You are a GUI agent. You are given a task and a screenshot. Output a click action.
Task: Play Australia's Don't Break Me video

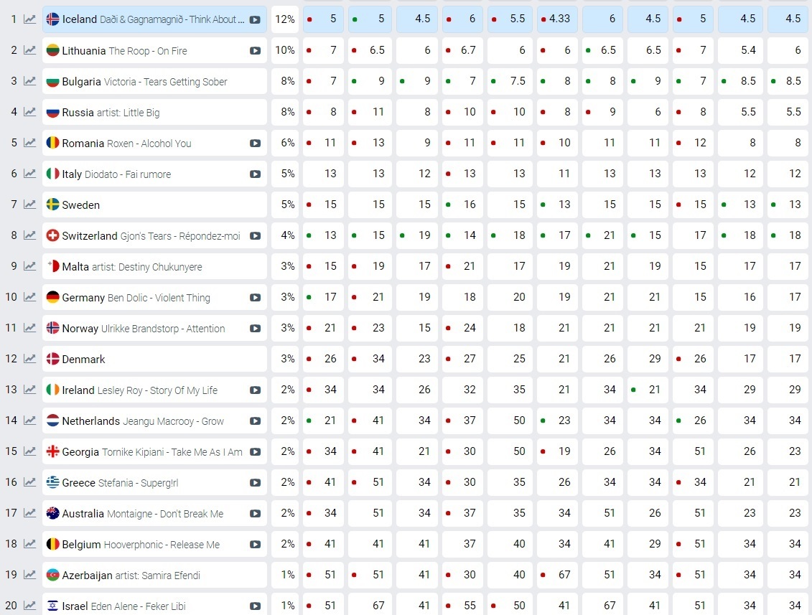[255, 514]
